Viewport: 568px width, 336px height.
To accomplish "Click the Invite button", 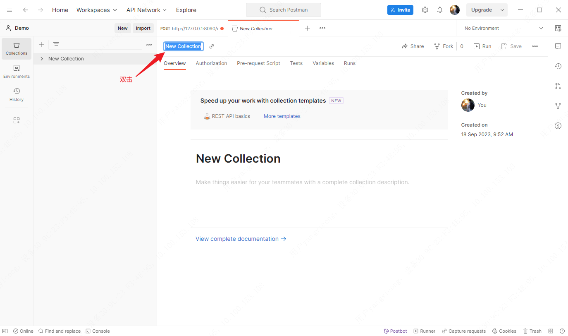I will pos(400,10).
